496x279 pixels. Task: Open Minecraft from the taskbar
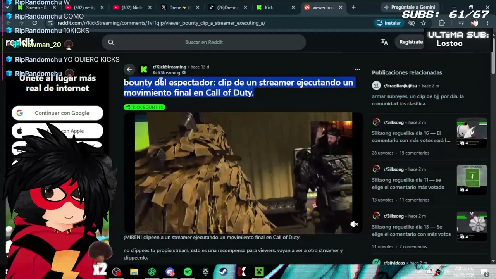(x=259, y=272)
